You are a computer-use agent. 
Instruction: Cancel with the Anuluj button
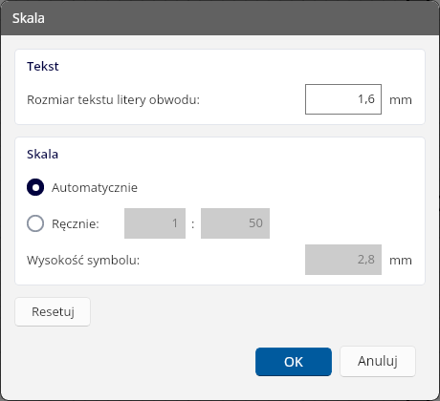378,361
